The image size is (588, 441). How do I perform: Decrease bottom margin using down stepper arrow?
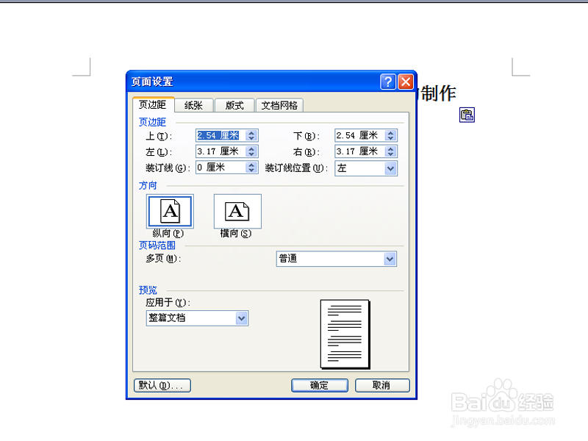point(390,138)
